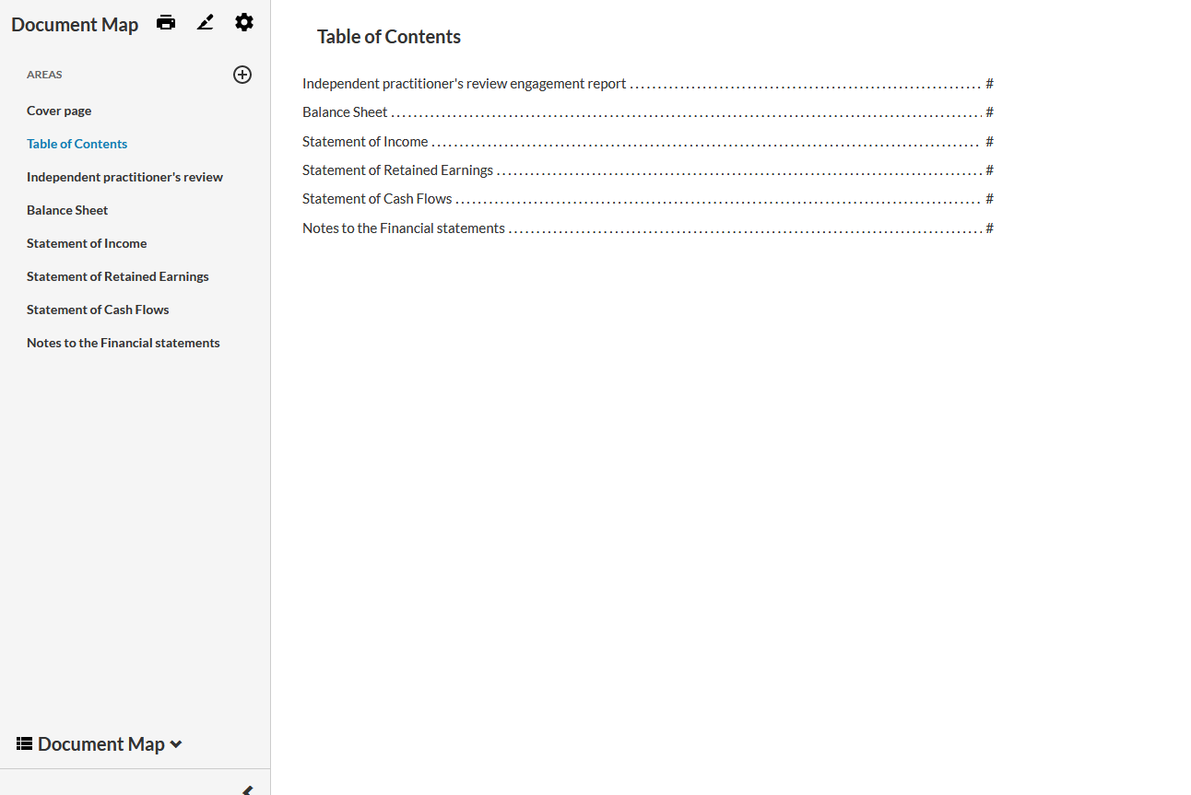Click the Statement of Retained Earnings contents entry

[x=397, y=170]
